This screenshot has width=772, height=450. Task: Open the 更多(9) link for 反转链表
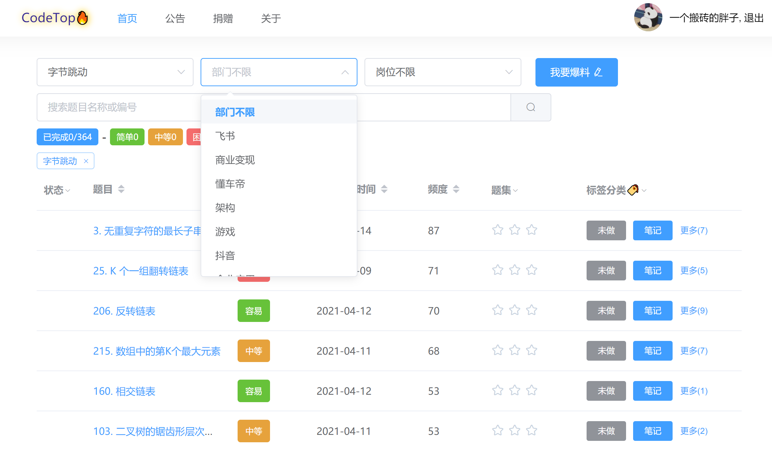point(693,310)
